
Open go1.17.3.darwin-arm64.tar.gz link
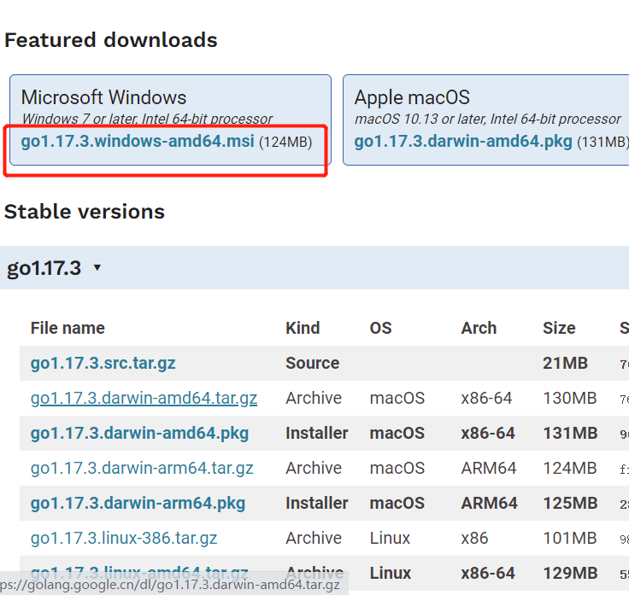pos(142,468)
